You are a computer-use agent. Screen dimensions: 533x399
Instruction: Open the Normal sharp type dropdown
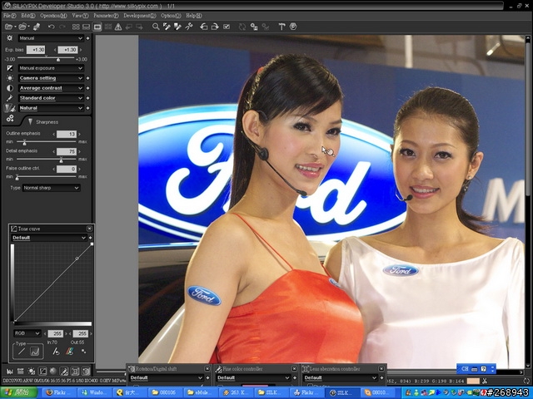click(x=52, y=188)
